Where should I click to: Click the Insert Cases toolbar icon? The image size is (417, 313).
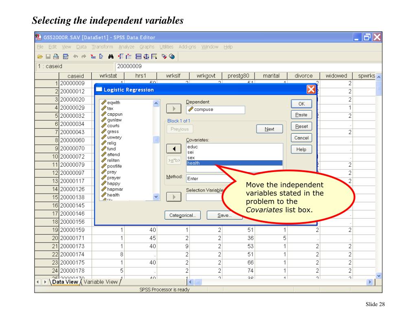point(121,56)
